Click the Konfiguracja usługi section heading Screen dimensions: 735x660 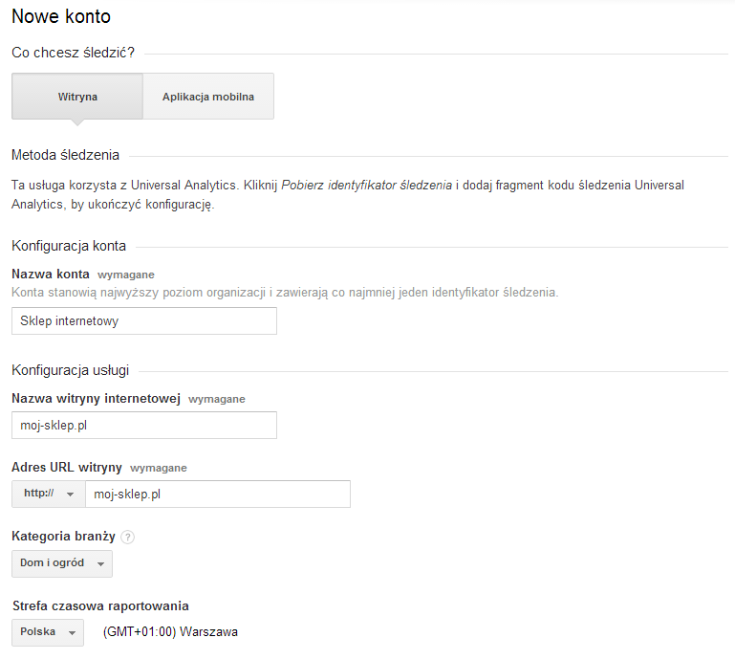pyautogui.click(x=71, y=370)
